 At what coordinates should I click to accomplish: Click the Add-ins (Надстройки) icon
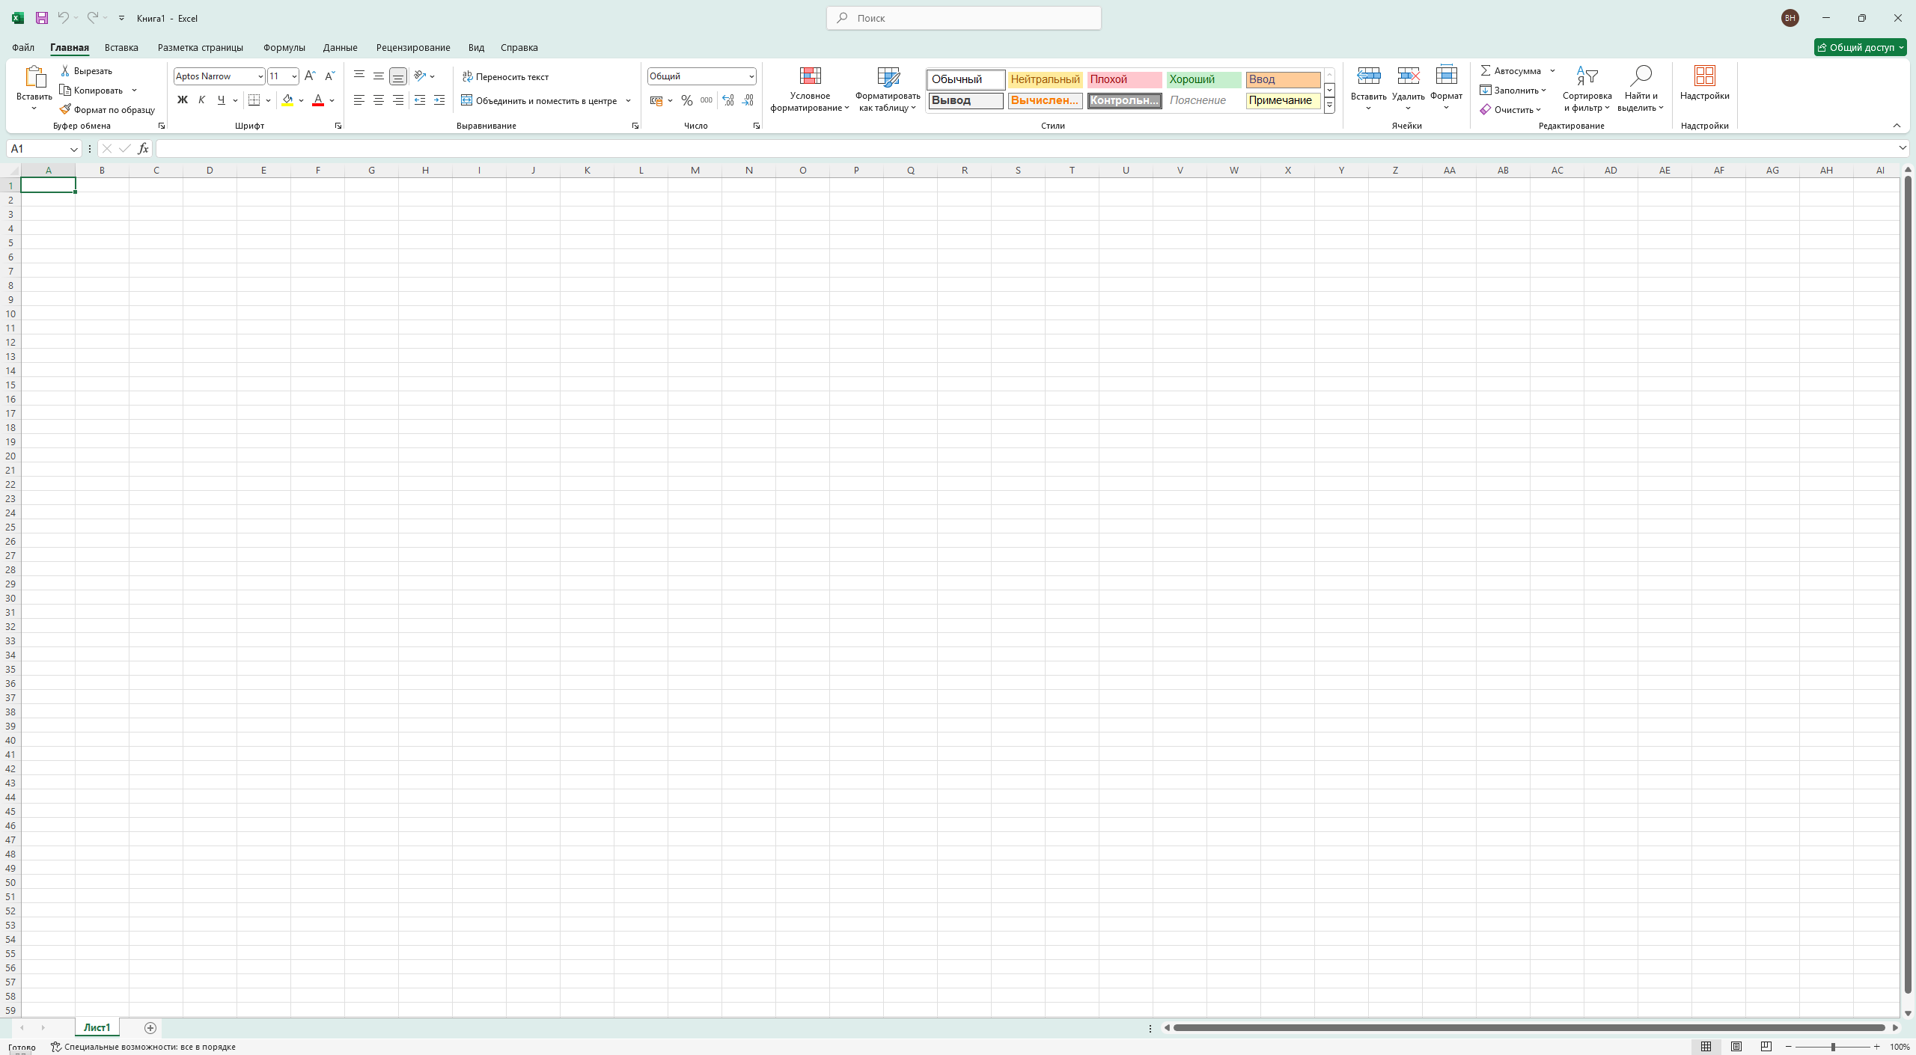coord(1704,76)
